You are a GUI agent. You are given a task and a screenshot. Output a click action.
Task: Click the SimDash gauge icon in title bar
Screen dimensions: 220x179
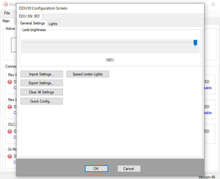pyautogui.click(x=5, y=5)
